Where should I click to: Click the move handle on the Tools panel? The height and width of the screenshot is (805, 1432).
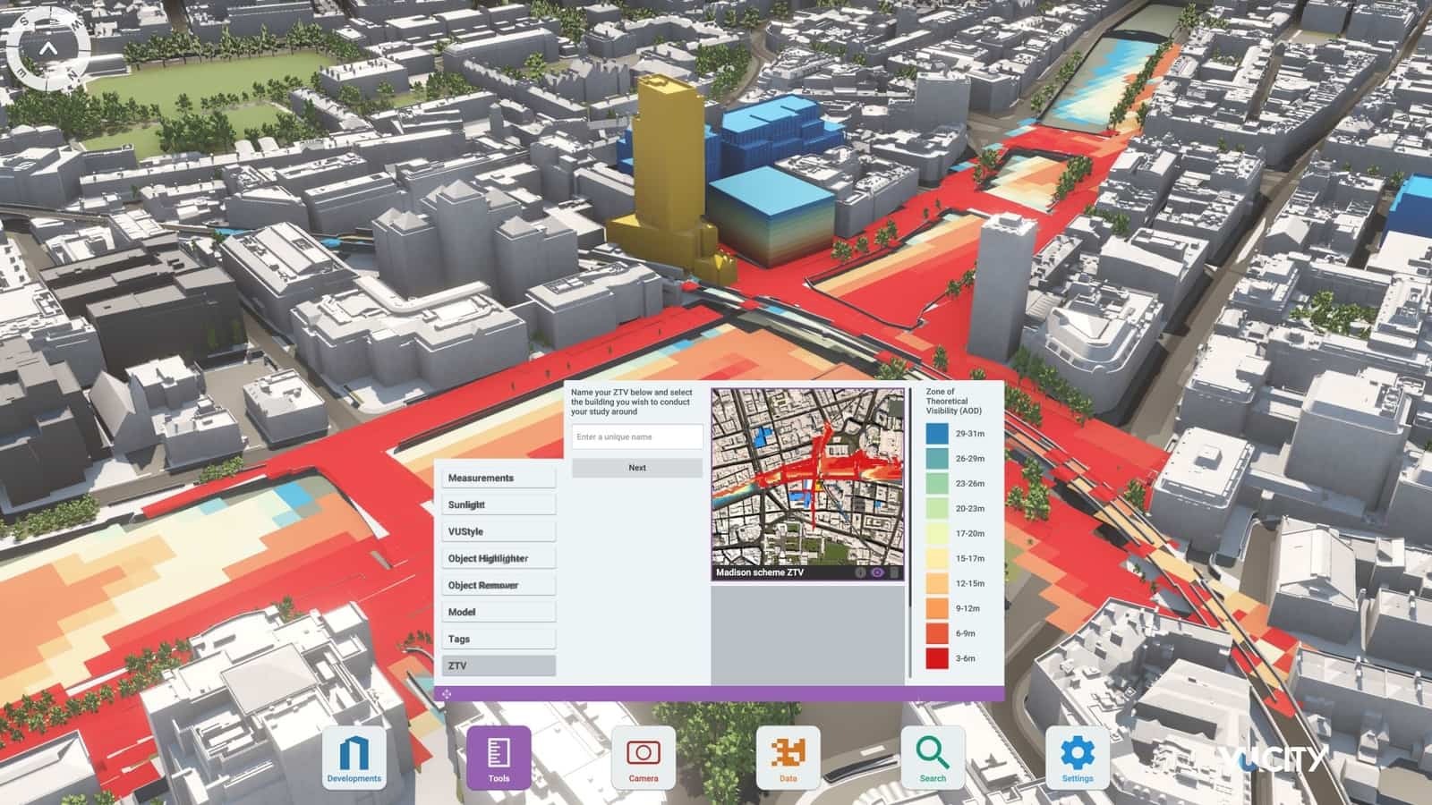click(446, 693)
